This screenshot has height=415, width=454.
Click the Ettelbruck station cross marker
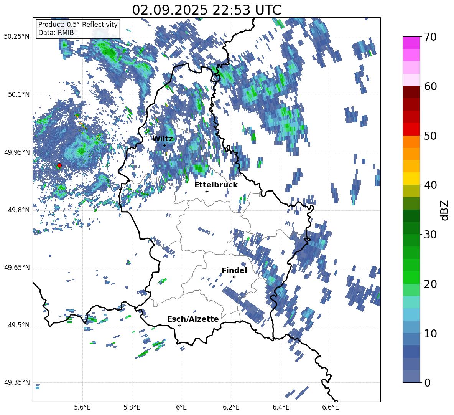(207, 191)
